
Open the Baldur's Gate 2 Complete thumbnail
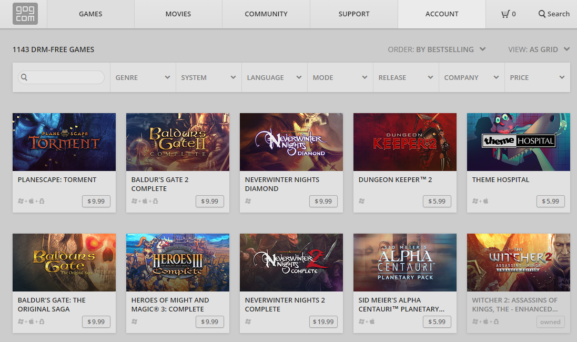[x=178, y=142]
